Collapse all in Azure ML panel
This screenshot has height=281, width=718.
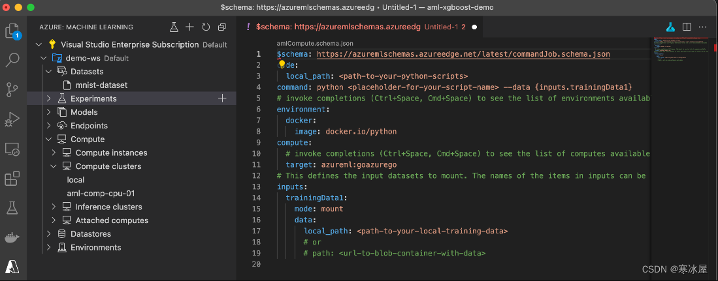click(x=222, y=27)
